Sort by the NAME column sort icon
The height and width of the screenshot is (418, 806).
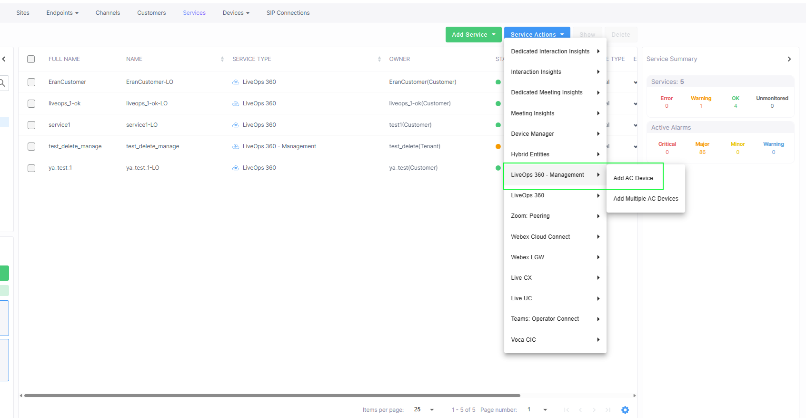pos(222,59)
